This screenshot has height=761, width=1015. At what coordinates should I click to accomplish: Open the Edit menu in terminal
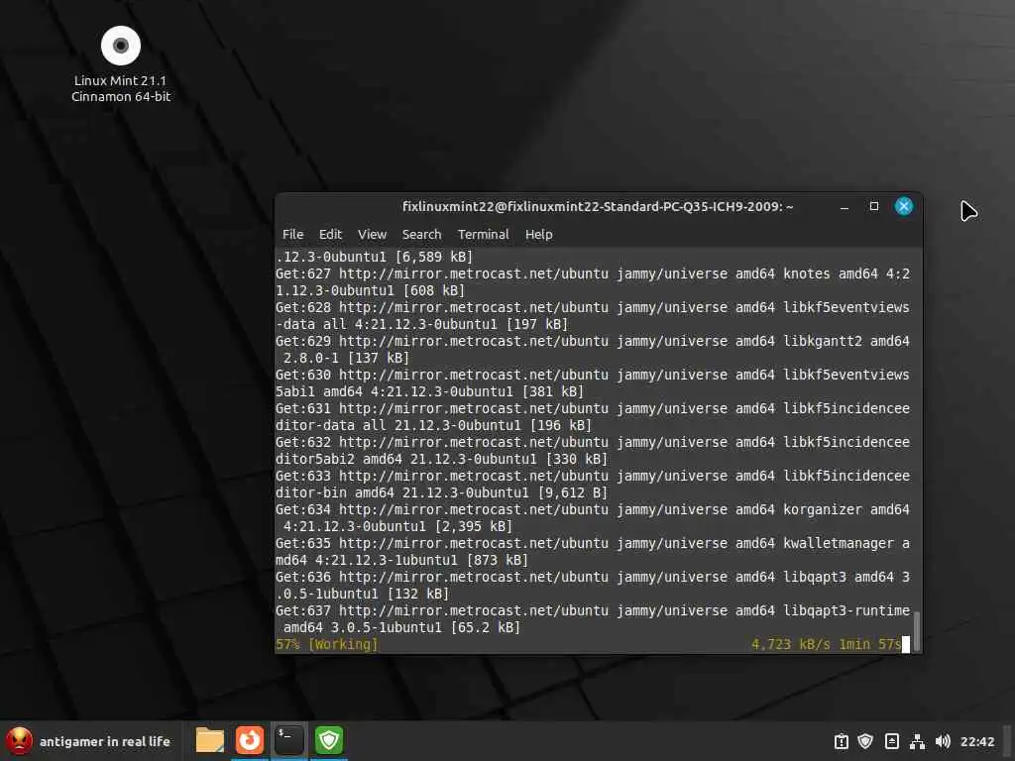click(x=330, y=234)
